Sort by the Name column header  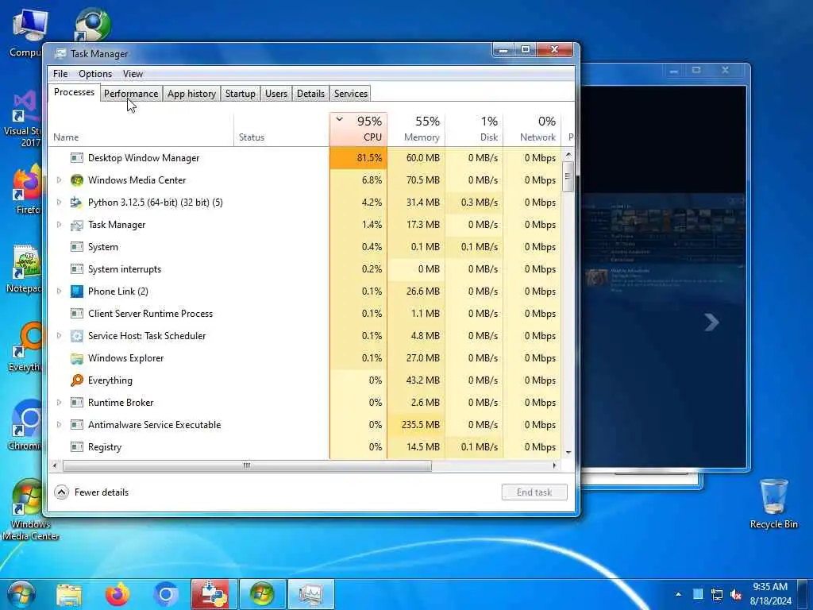point(141,129)
